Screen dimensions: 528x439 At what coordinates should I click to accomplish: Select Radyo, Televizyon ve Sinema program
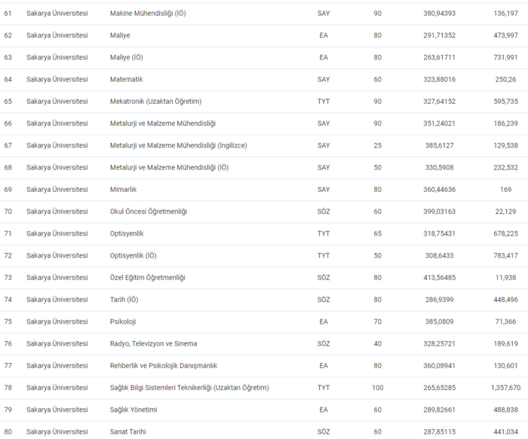coord(154,344)
